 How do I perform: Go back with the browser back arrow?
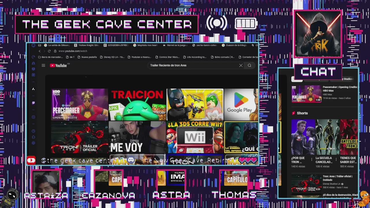(x=40, y=51)
